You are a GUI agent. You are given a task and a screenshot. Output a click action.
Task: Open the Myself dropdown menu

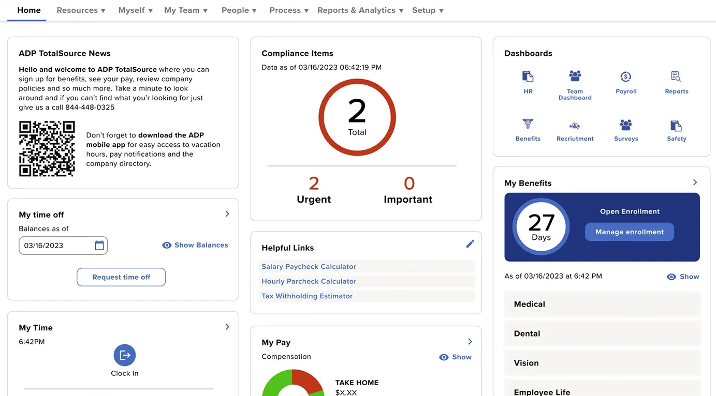[136, 10]
